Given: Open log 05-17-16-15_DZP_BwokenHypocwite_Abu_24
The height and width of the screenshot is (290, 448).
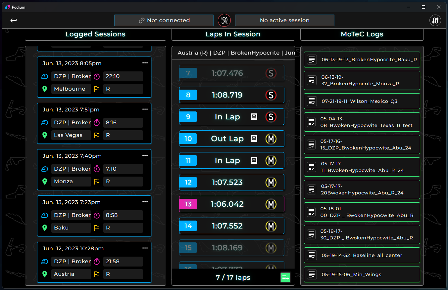Looking at the screenshot, I should [362, 145].
